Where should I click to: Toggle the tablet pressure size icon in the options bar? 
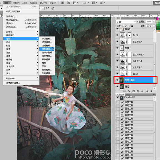pyautogui.click(x=53, y=8)
